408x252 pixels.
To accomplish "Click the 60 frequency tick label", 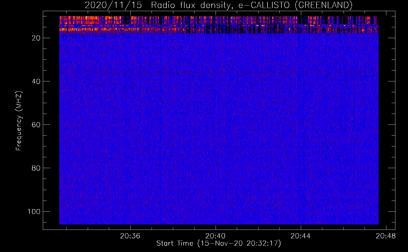I will (x=36, y=125).
